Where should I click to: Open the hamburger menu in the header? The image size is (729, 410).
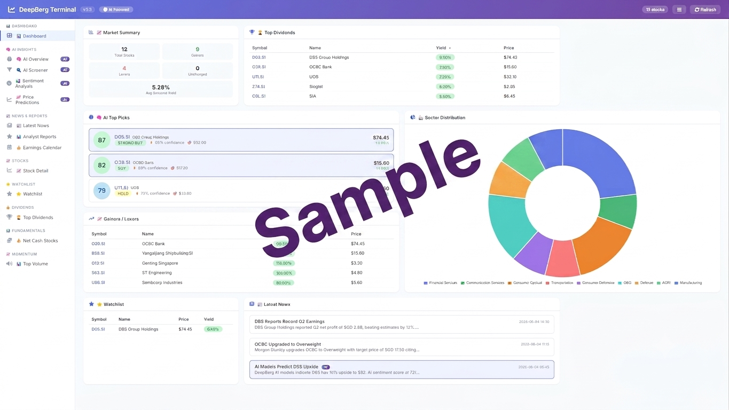pos(679,10)
